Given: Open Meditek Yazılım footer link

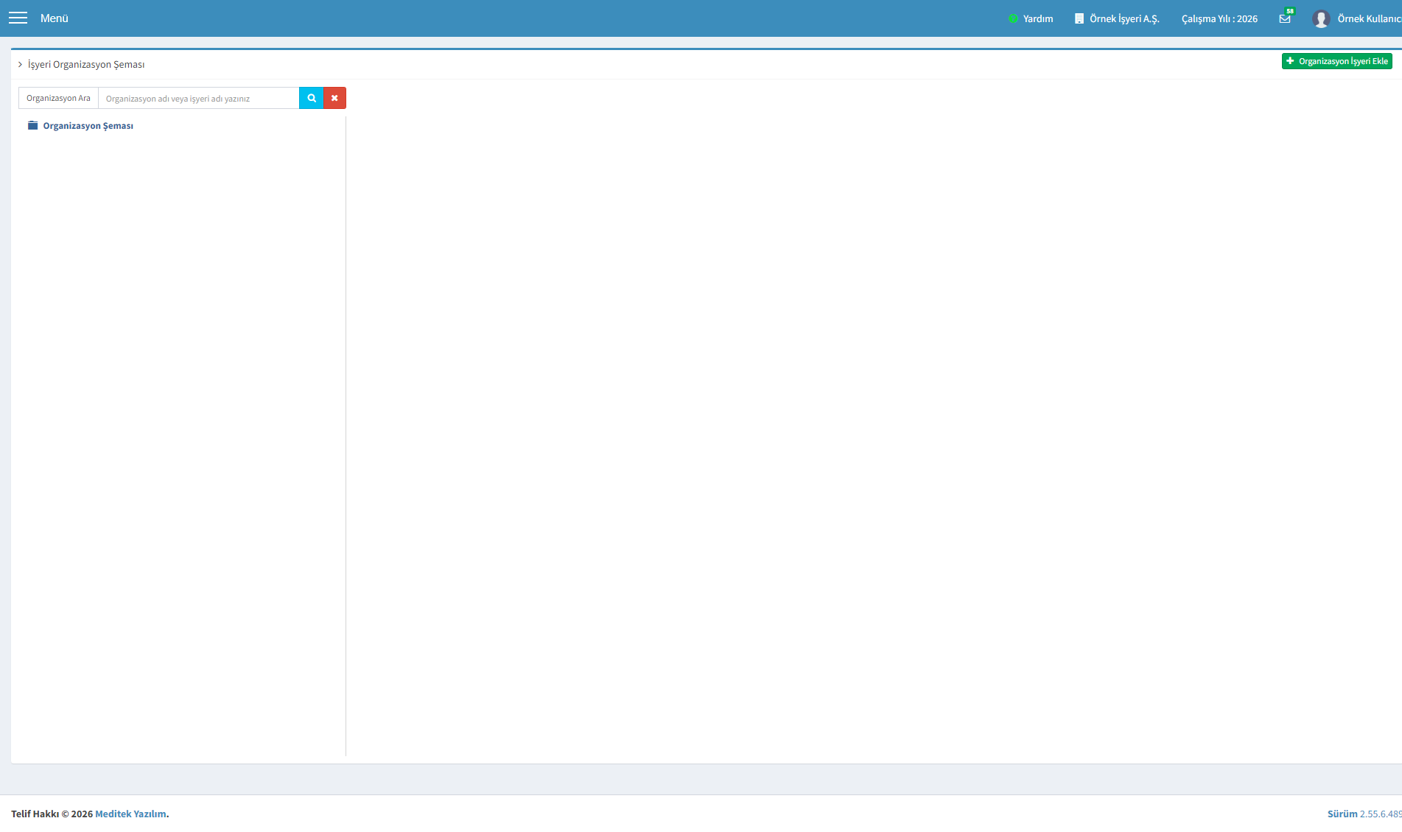Looking at the screenshot, I should pyautogui.click(x=130, y=814).
